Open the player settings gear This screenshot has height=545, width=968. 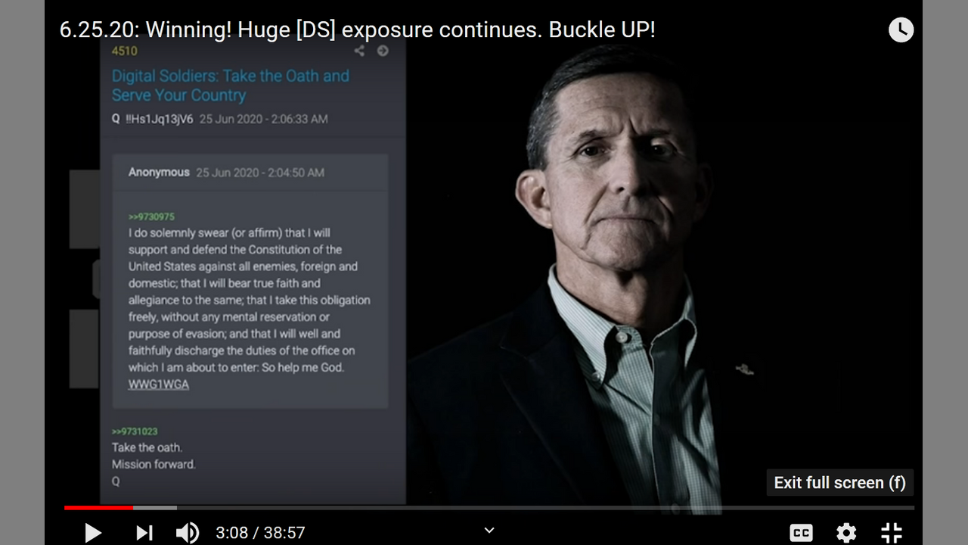(x=846, y=532)
